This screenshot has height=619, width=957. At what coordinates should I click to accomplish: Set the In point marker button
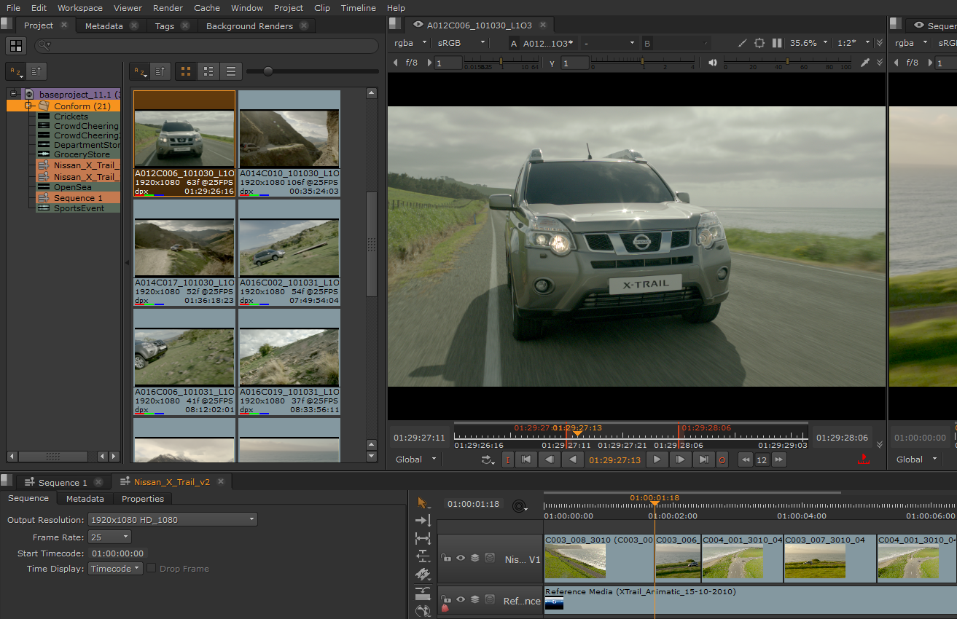coord(508,460)
